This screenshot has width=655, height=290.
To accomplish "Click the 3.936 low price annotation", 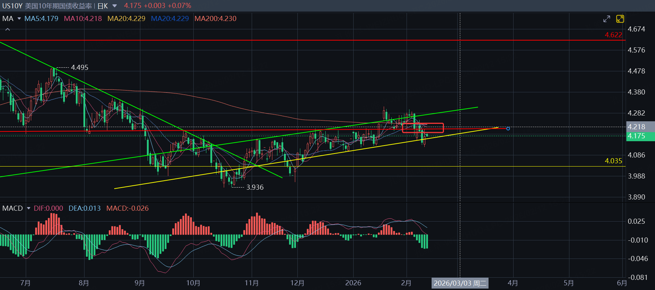I will pos(255,187).
